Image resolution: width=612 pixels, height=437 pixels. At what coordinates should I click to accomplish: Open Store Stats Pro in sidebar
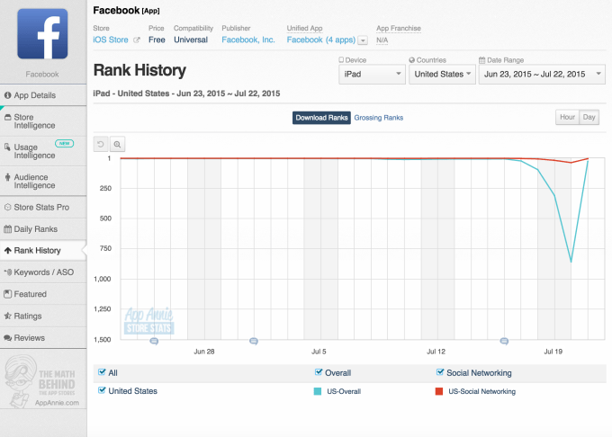click(43, 208)
